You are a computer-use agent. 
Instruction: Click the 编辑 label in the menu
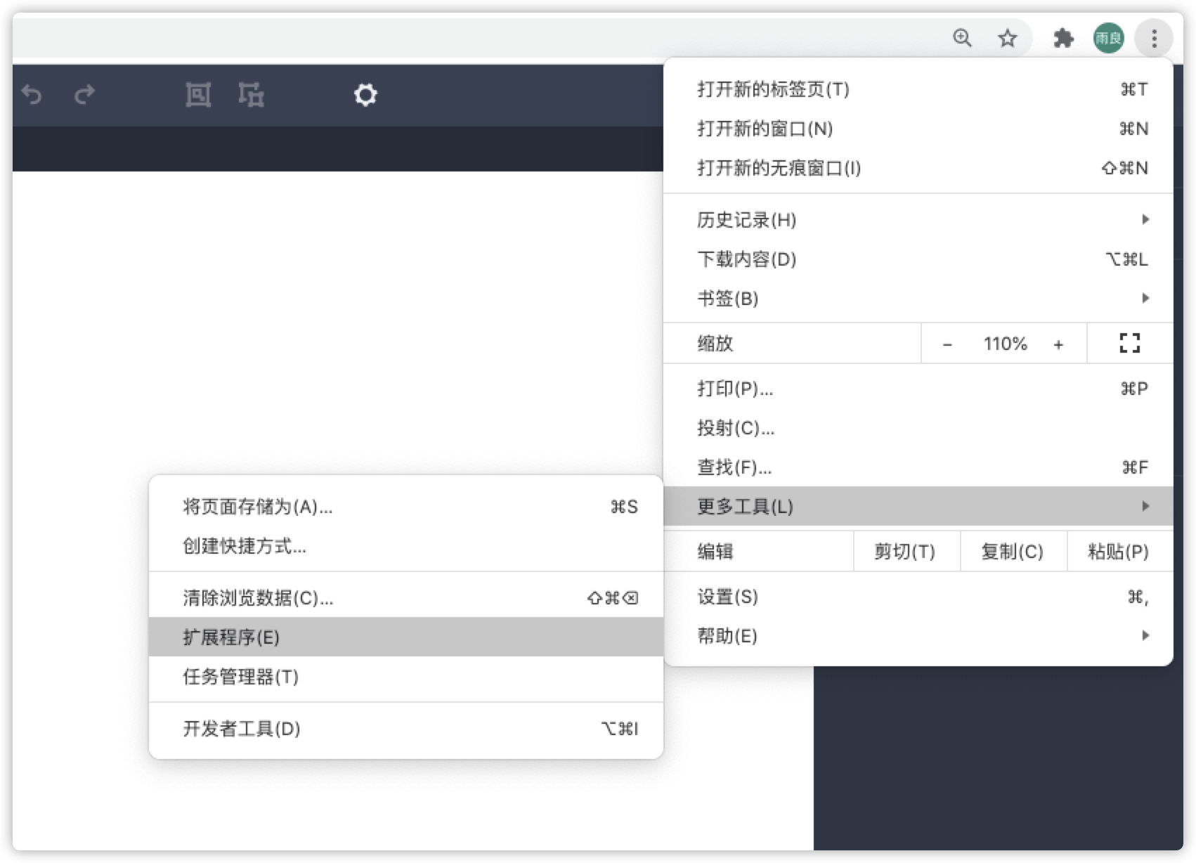[715, 552]
